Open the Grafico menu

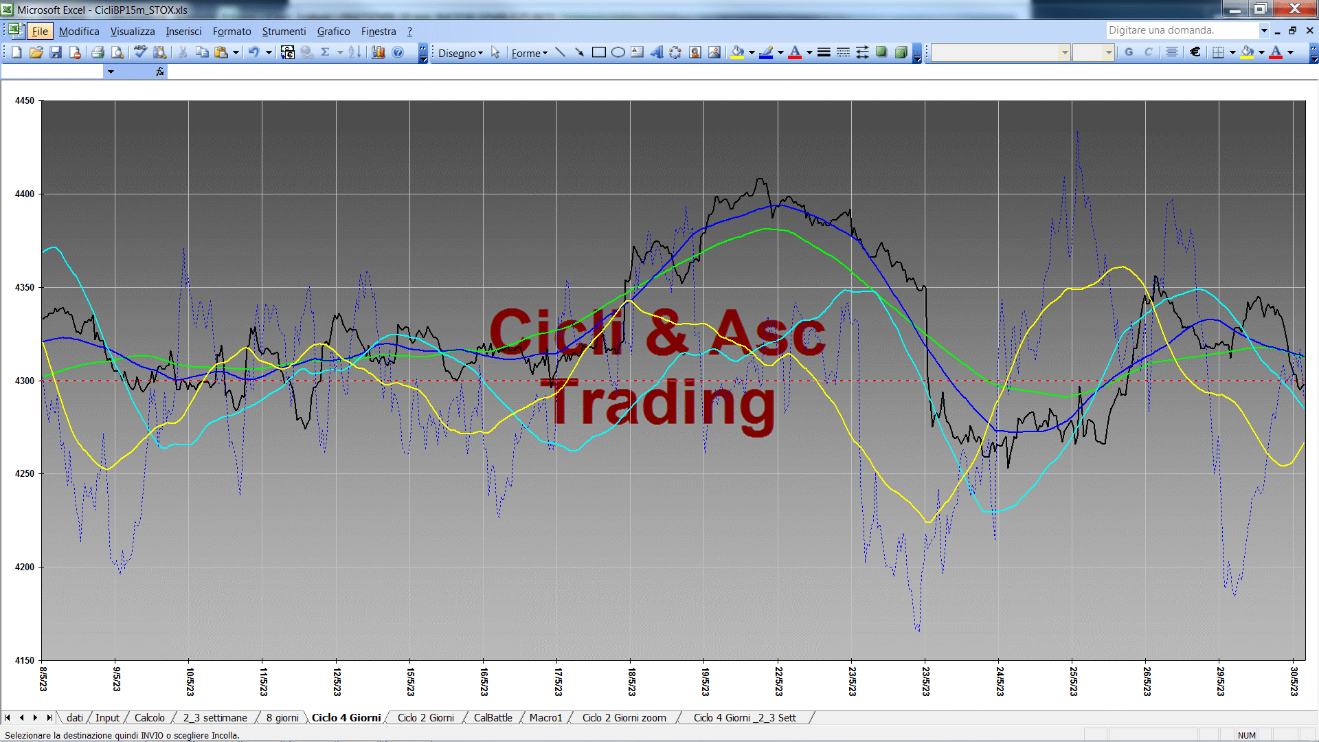[x=333, y=31]
